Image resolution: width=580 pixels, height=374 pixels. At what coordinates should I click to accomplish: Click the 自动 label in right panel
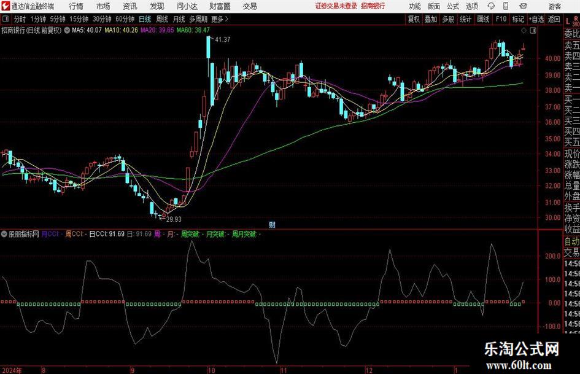point(572,241)
